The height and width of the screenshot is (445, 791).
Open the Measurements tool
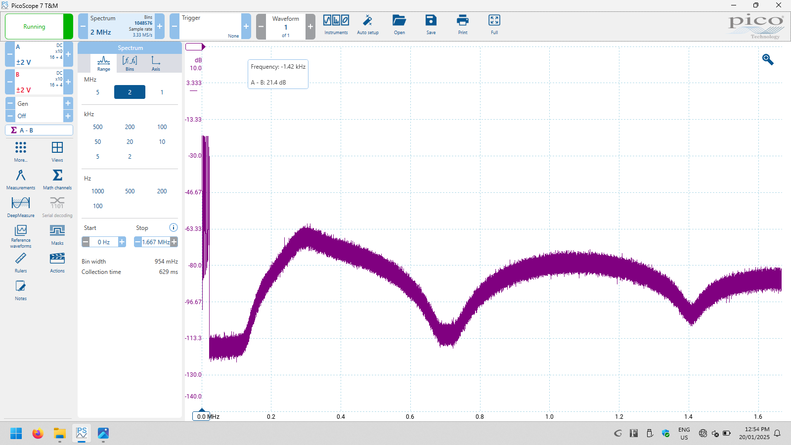21,179
